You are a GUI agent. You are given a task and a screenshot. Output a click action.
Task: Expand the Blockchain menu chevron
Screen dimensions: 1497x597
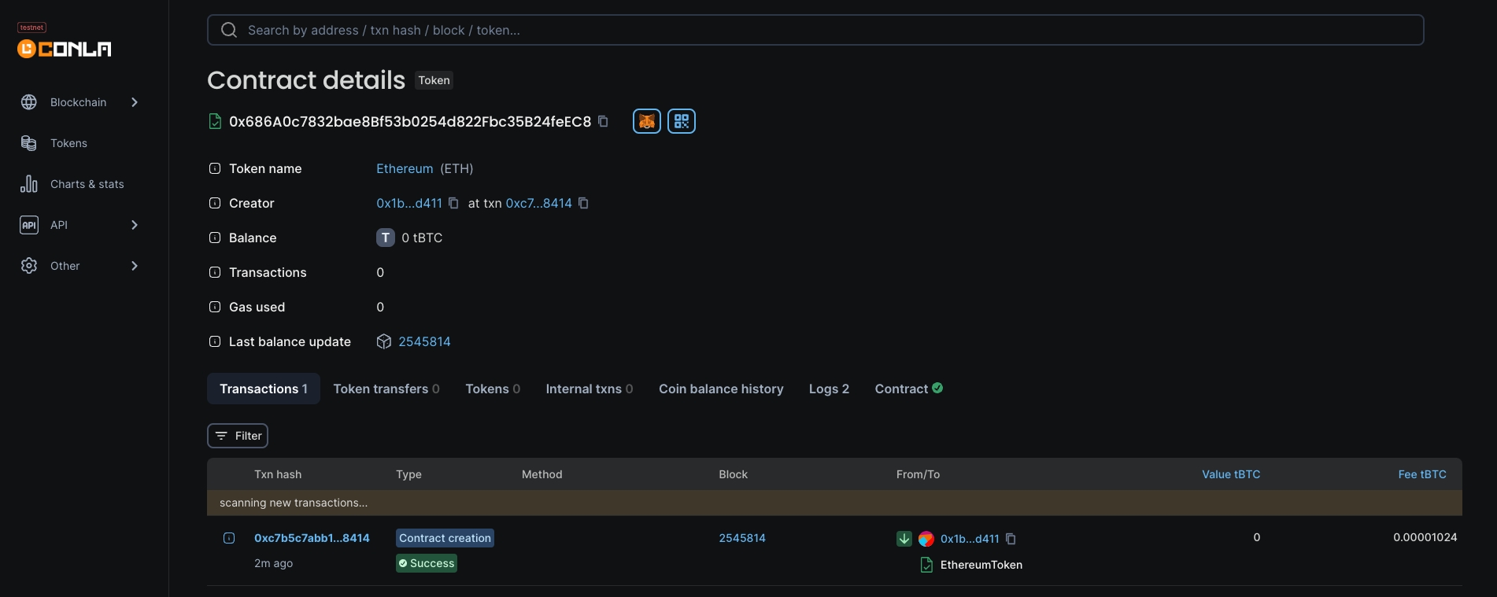pyautogui.click(x=135, y=102)
